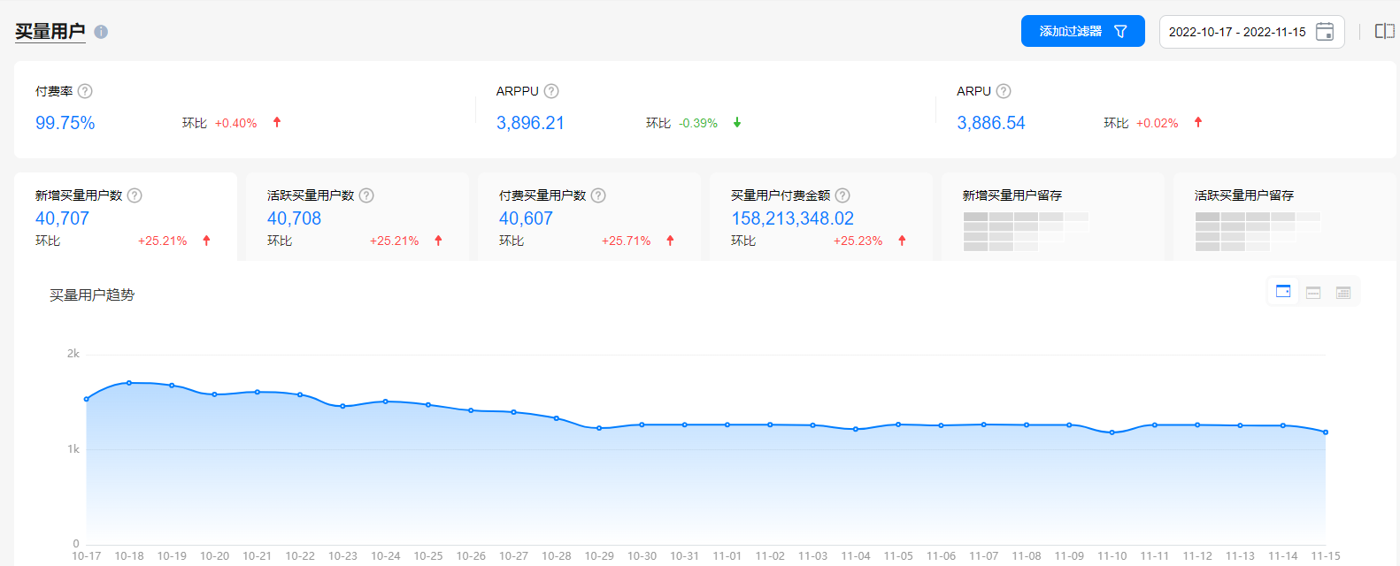Click the chart data point at 11-15
The height and width of the screenshot is (566, 1400).
coord(1326,432)
